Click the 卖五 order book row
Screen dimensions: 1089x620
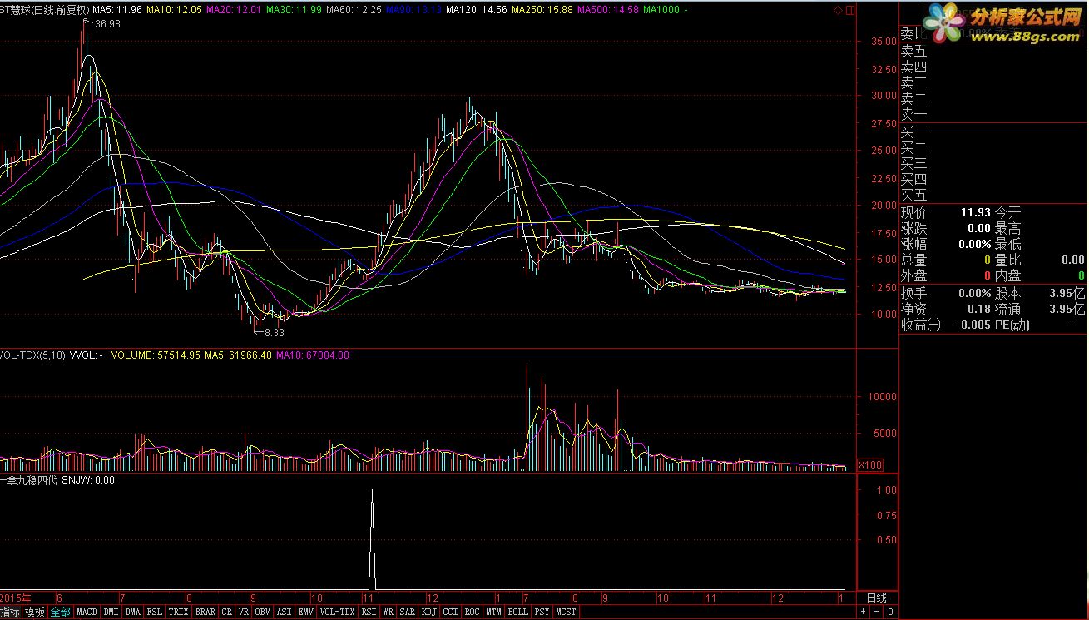[994, 51]
